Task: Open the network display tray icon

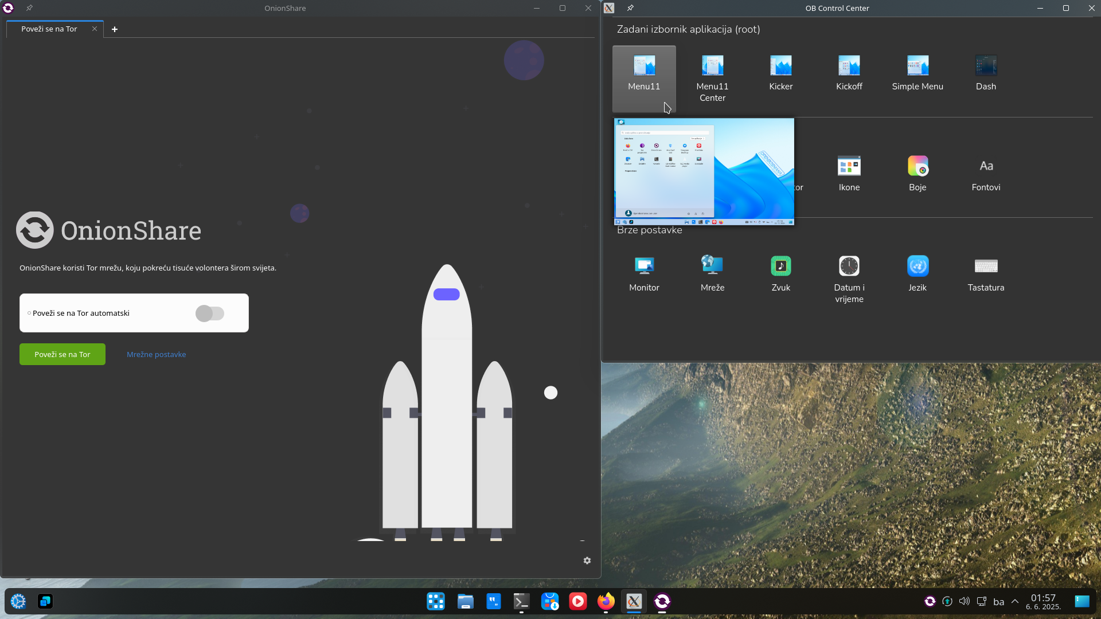Action: point(982,601)
